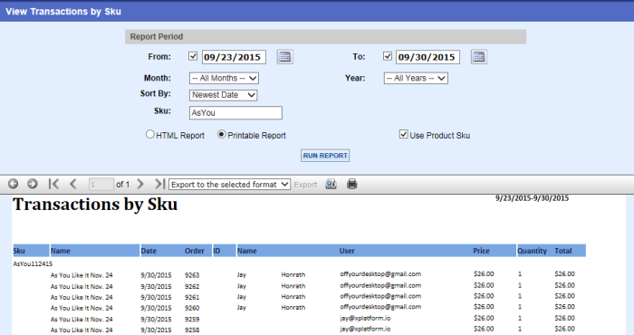Click in the From date field
The width and height of the screenshot is (634, 335).
234,57
